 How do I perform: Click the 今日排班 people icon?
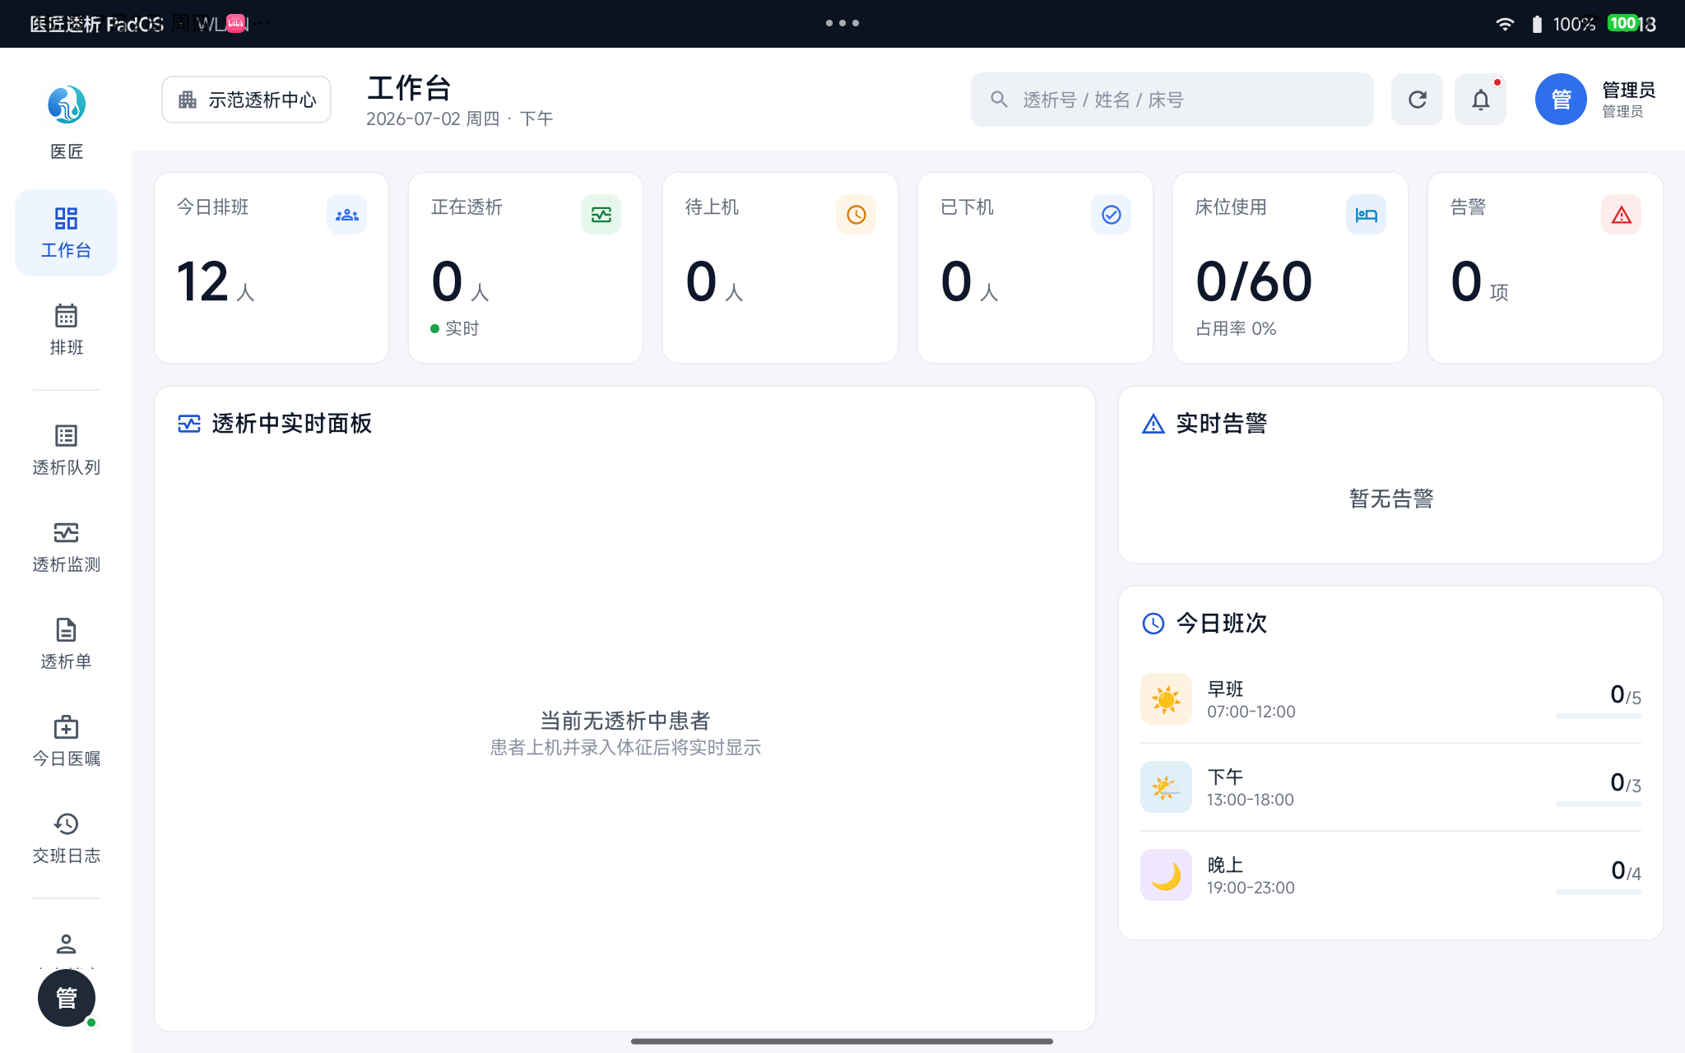(346, 215)
